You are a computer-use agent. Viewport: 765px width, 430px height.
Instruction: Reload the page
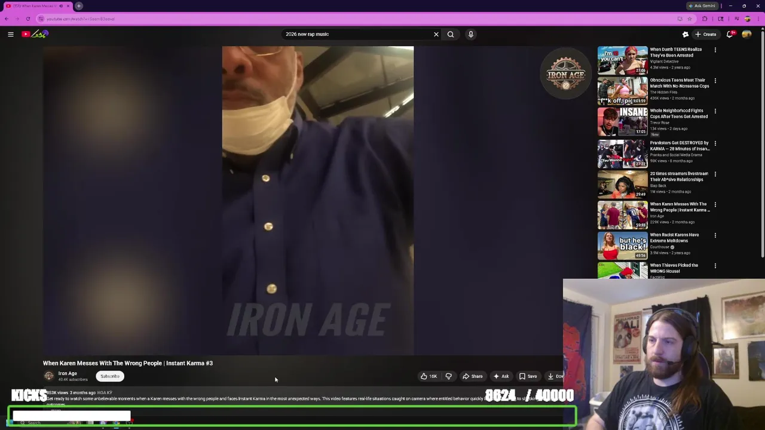pos(27,19)
